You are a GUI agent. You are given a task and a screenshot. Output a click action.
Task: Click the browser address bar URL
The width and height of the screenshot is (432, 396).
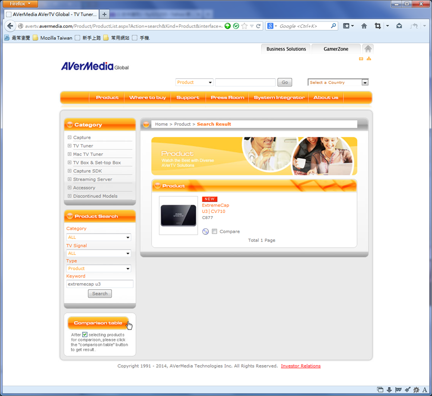123,26
